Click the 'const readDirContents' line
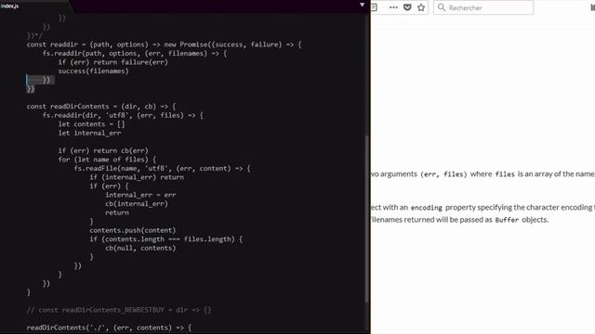The image size is (595, 334). (x=101, y=107)
